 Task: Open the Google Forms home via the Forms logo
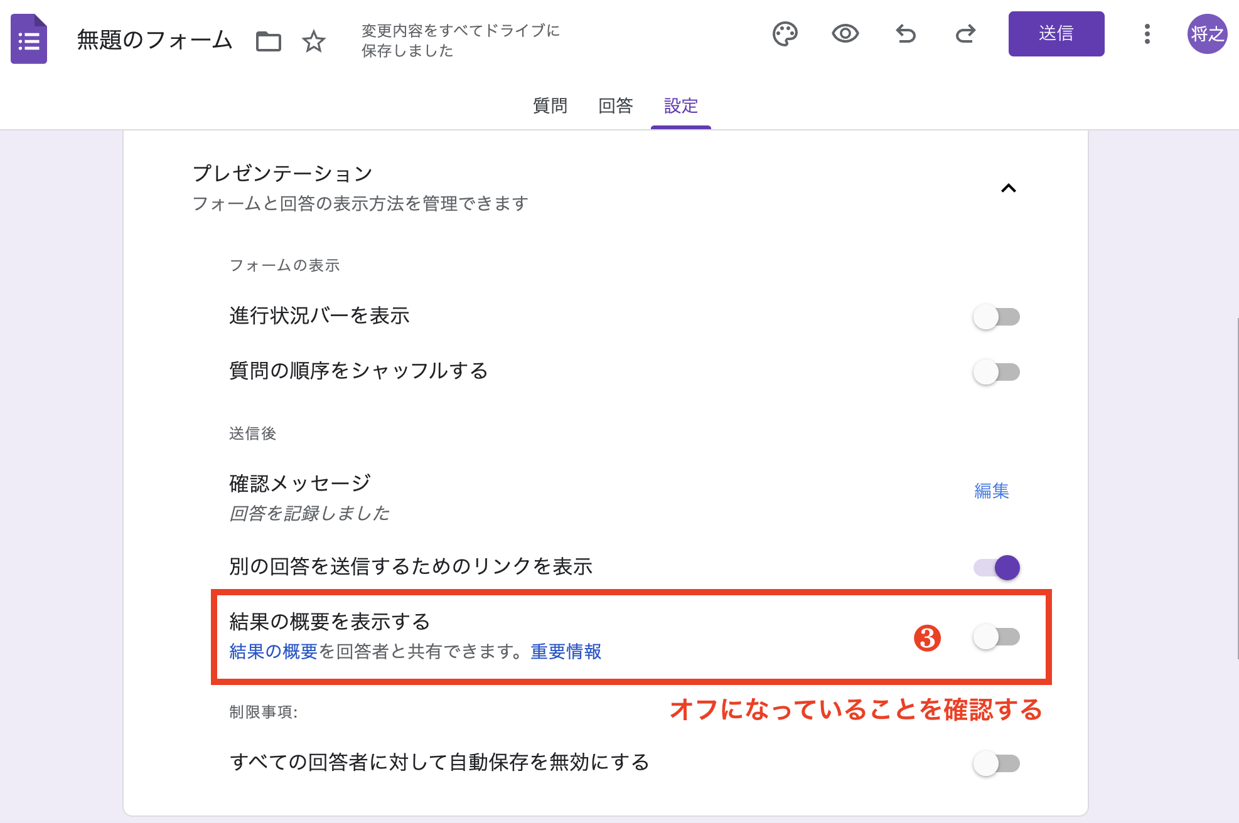[x=29, y=40]
